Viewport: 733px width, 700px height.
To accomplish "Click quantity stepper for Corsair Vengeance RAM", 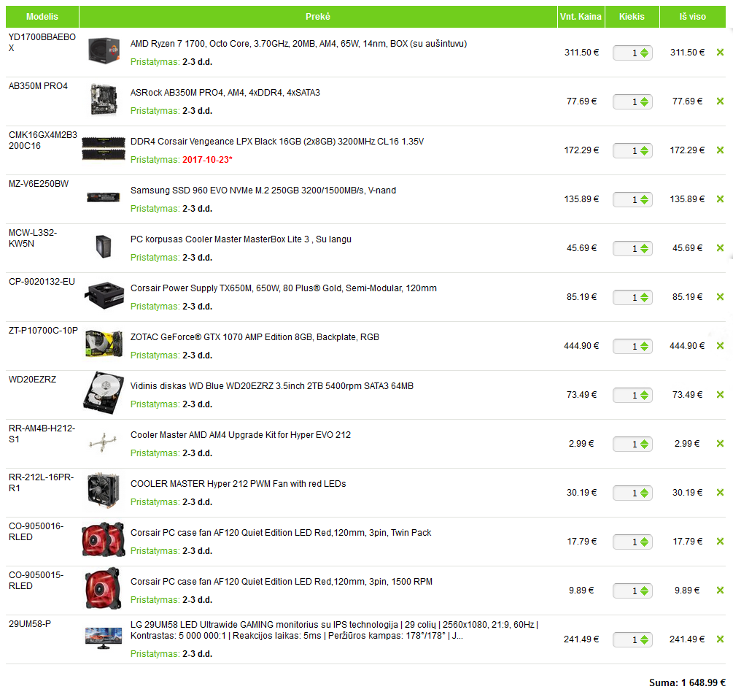I will coord(644,150).
